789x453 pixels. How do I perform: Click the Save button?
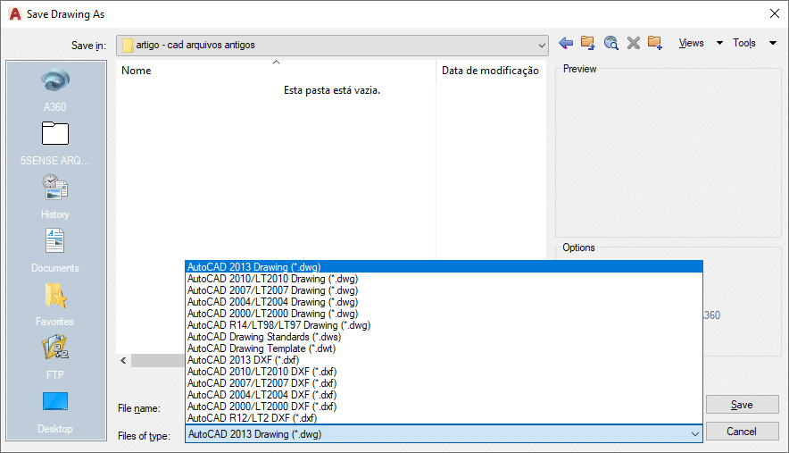[x=743, y=405]
